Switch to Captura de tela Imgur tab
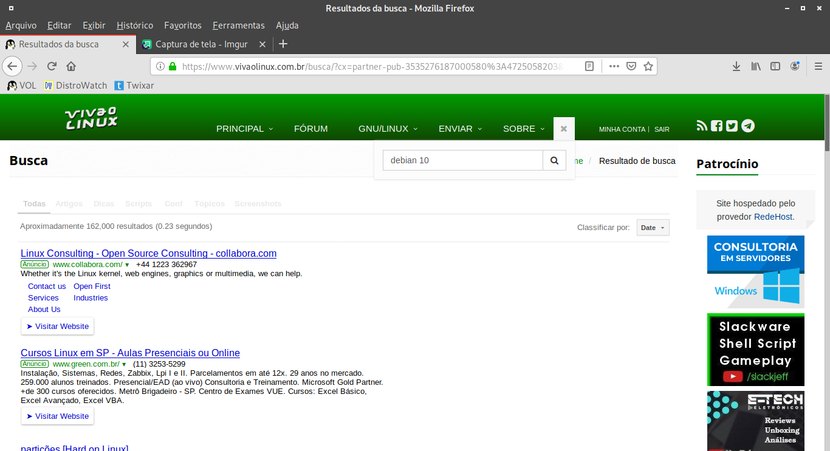This screenshot has height=451, width=830. tap(201, 44)
